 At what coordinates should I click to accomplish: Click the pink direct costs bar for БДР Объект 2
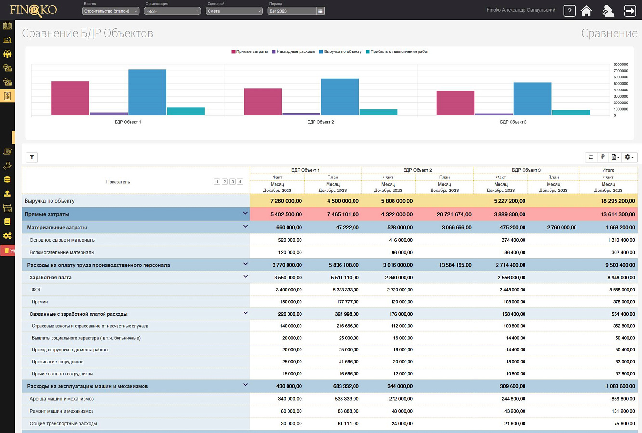[262, 102]
